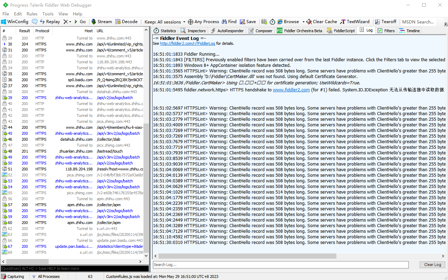Viewport: 448px width, 280px height.
Task: Select session 30 with 204 result
Action: click(72, 44)
